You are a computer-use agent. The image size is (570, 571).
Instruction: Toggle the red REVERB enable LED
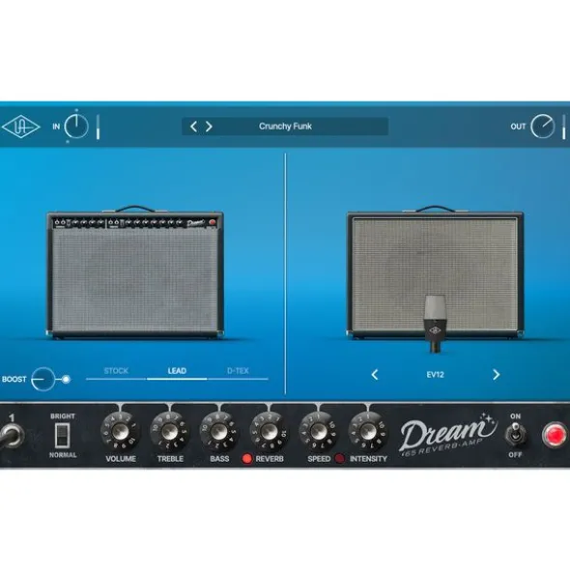pos(247,459)
